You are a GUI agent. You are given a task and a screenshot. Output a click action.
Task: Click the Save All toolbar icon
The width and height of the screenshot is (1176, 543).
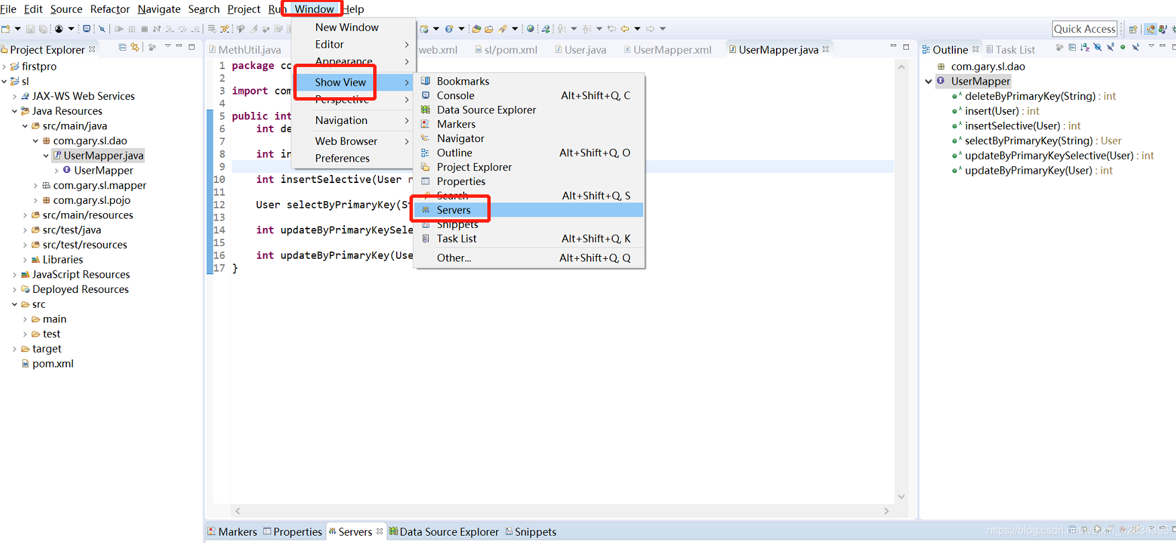[x=43, y=29]
